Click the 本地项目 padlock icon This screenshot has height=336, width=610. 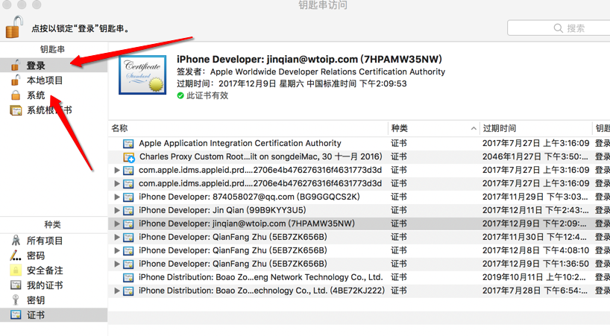click(x=15, y=80)
